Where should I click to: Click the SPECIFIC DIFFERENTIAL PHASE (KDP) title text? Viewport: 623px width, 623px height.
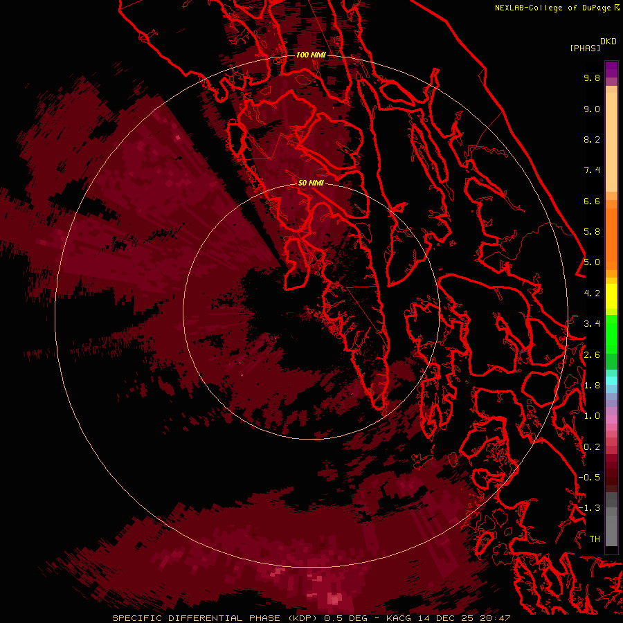click(215, 618)
